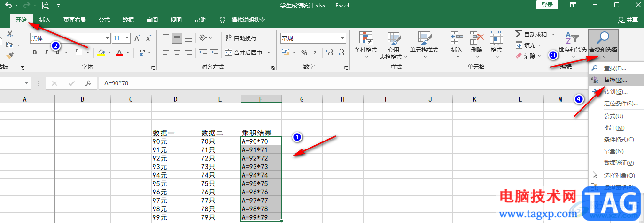Choose 查找(F)... from the menu
This screenshot has height=223, width=644.
pyautogui.click(x=615, y=68)
